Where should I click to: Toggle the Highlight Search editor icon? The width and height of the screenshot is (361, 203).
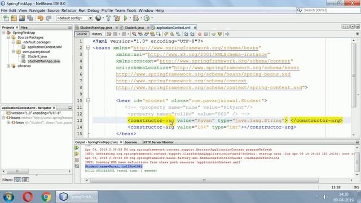pos(152,34)
